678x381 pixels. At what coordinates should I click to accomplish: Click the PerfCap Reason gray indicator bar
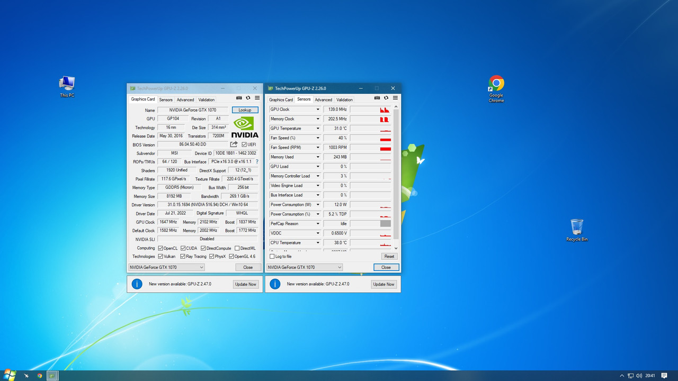click(x=385, y=224)
